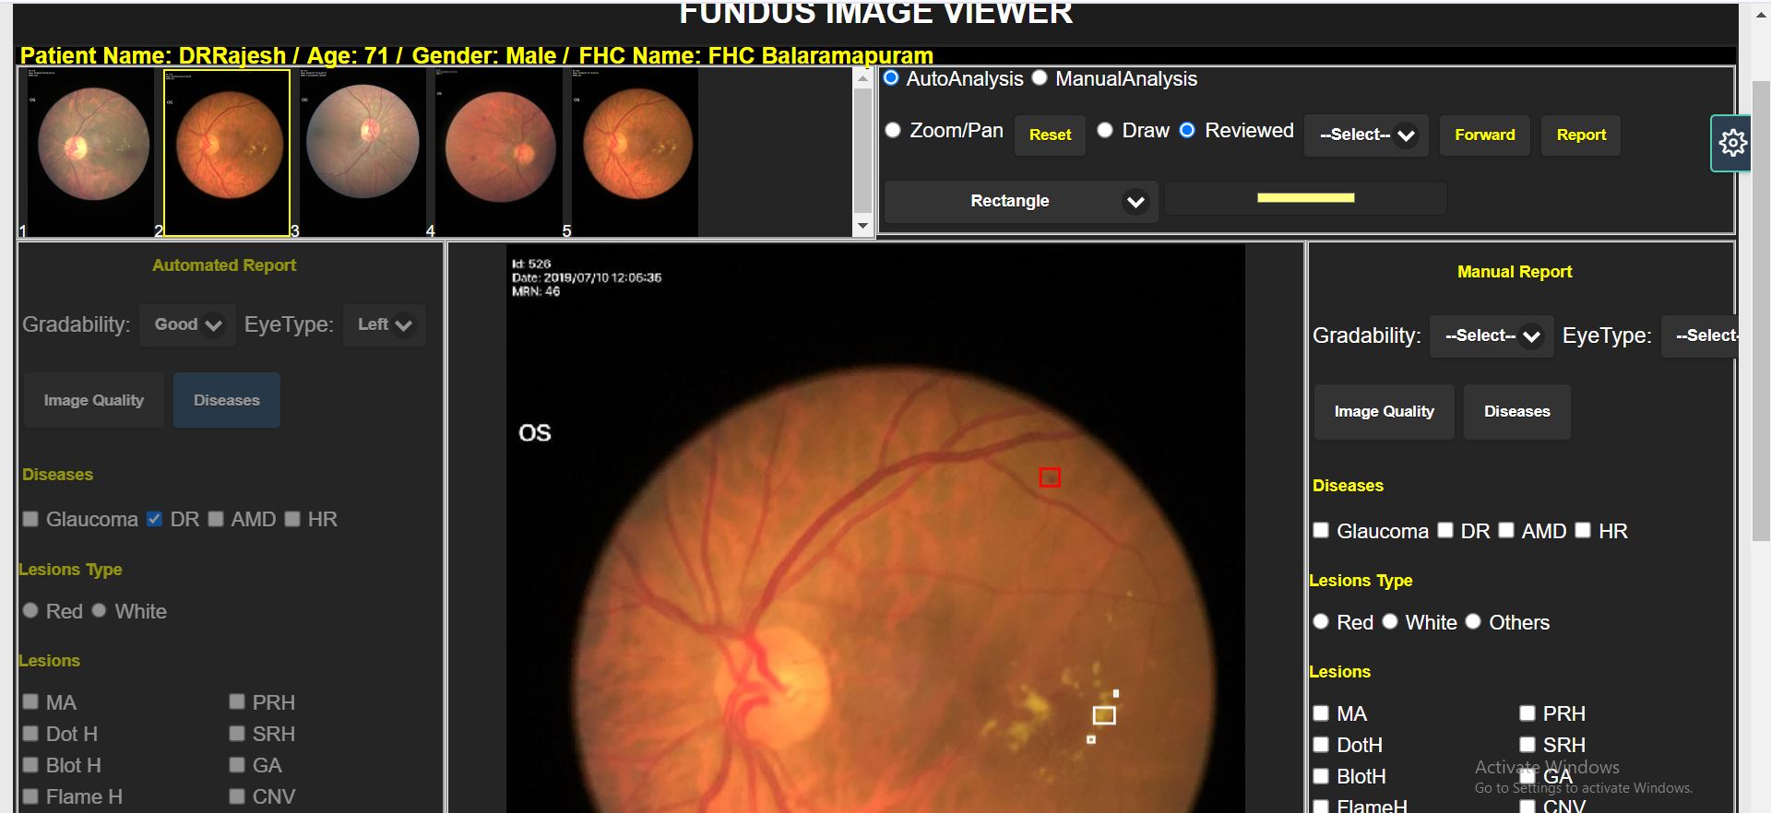Select White lesion type in Manual Report
Screen dimensions: 1771x813
(x=1390, y=621)
